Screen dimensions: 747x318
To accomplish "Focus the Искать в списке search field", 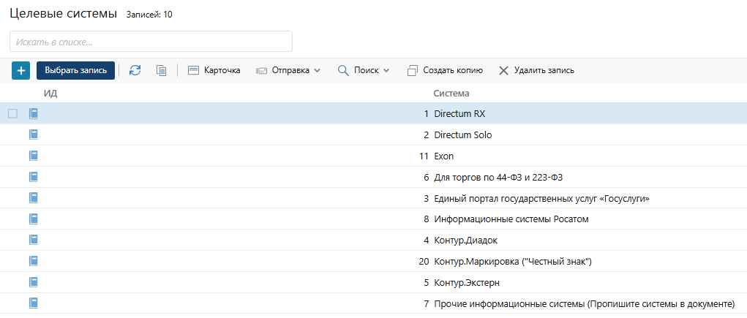I will point(151,42).
